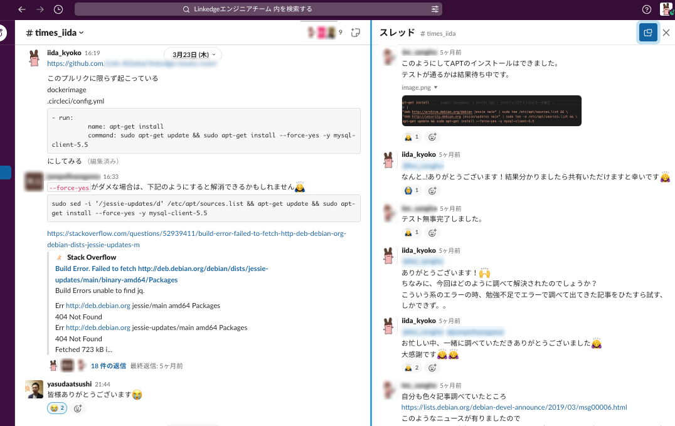
Task: Open lists.debian.org announcement link
Action: tap(514, 407)
